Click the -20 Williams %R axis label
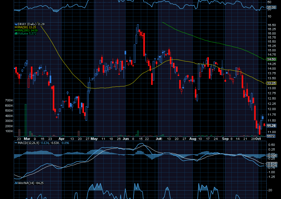The width and height of the screenshot is (281, 199). tap(270, 190)
